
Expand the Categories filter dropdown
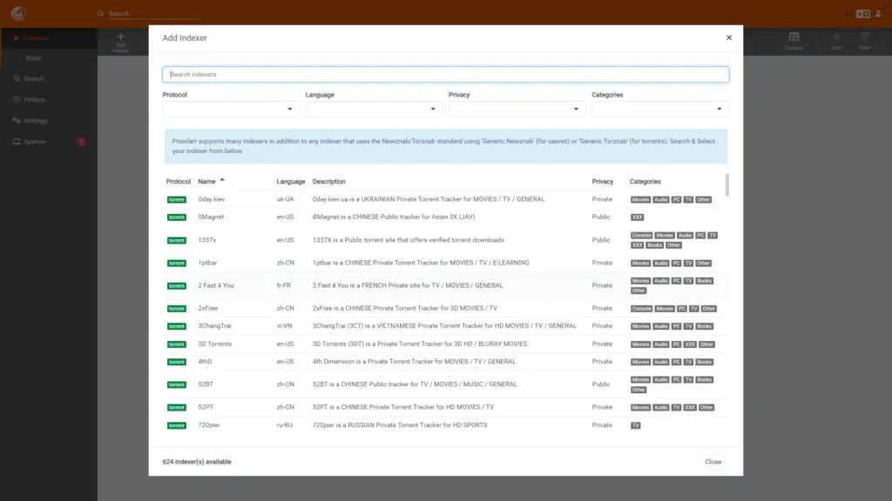click(x=659, y=110)
